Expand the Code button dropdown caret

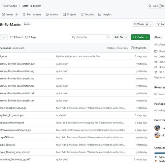pos(146,37)
